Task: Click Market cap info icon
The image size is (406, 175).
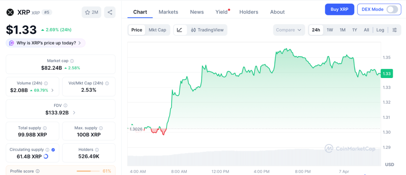Action: 72,61
